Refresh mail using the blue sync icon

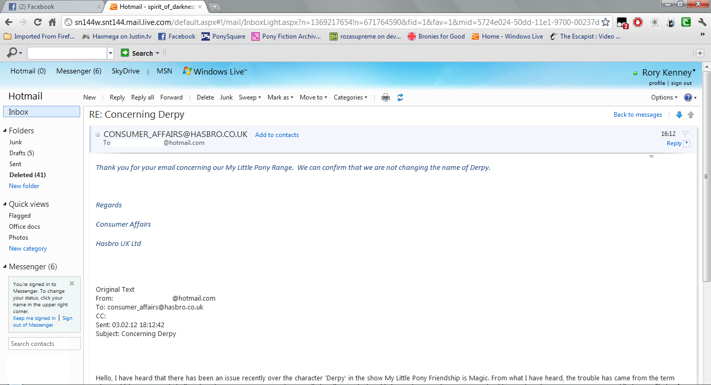(400, 97)
